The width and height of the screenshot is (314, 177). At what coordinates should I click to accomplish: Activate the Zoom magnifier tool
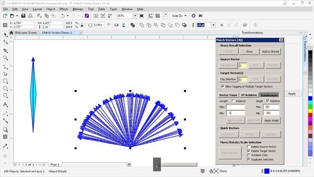5,58
